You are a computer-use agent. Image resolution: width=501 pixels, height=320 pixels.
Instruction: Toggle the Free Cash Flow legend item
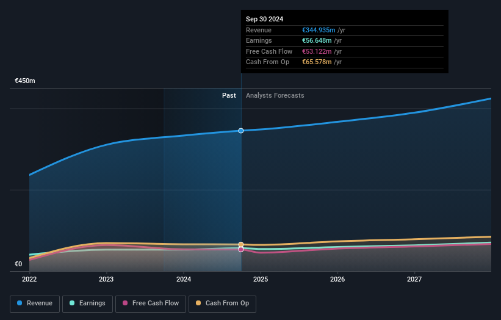(x=150, y=304)
